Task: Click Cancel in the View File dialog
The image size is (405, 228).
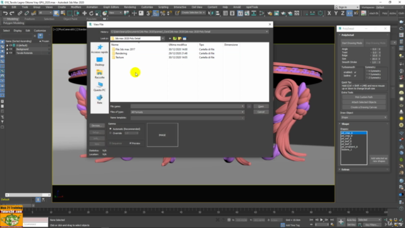Action: point(261,112)
